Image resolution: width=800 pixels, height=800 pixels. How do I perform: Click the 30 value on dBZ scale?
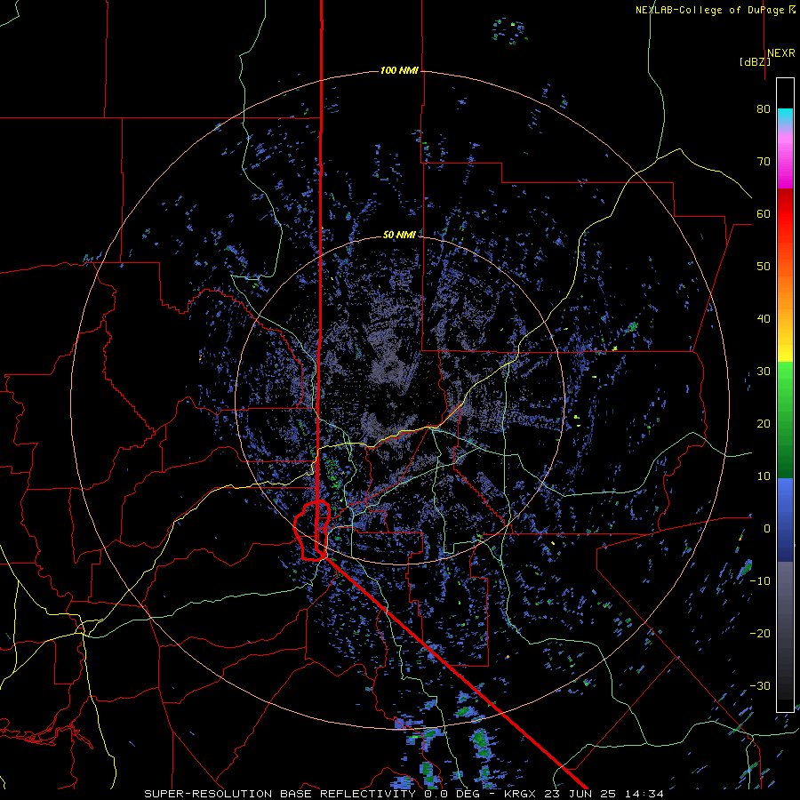pyautogui.click(x=764, y=371)
